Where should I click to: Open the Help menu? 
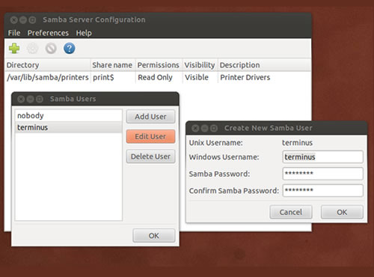click(84, 33)
